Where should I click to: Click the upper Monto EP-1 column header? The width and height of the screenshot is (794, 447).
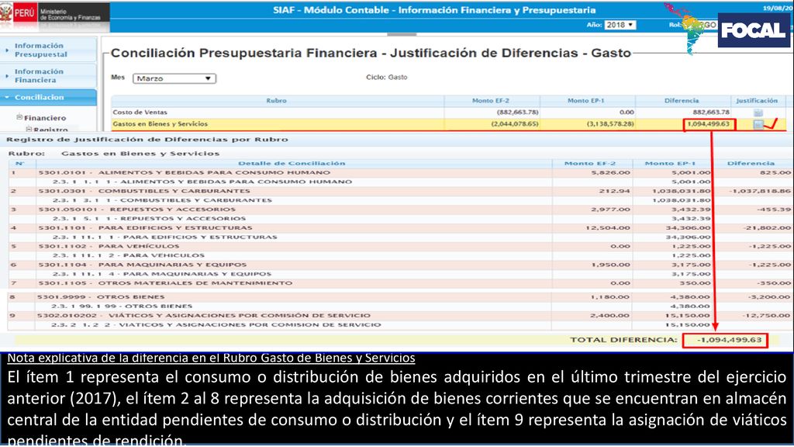pyautogui.click(x=586, y=100)
